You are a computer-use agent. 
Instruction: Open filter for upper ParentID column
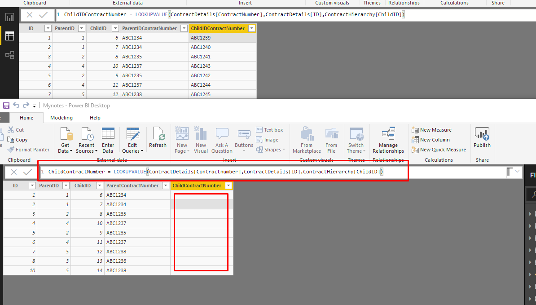pos(82,28)
